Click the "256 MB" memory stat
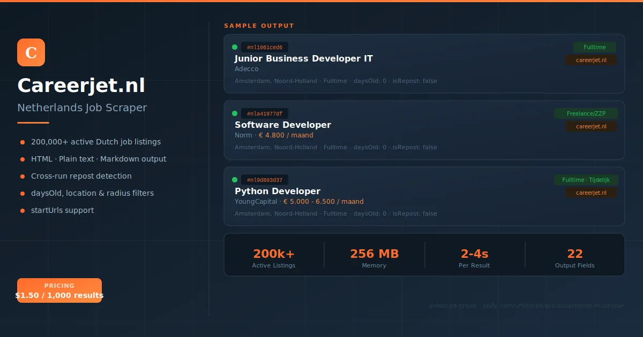 click(x=374, y=254)
